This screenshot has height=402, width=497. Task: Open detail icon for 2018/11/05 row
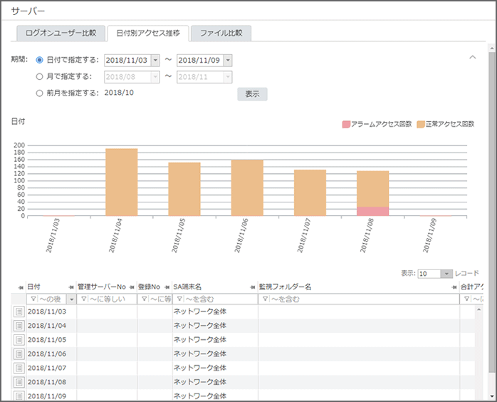pos(19,339)
